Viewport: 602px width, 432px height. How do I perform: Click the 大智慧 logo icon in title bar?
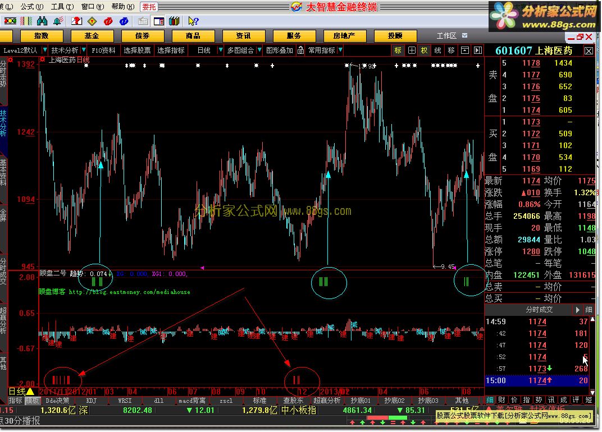pos(297,7)
